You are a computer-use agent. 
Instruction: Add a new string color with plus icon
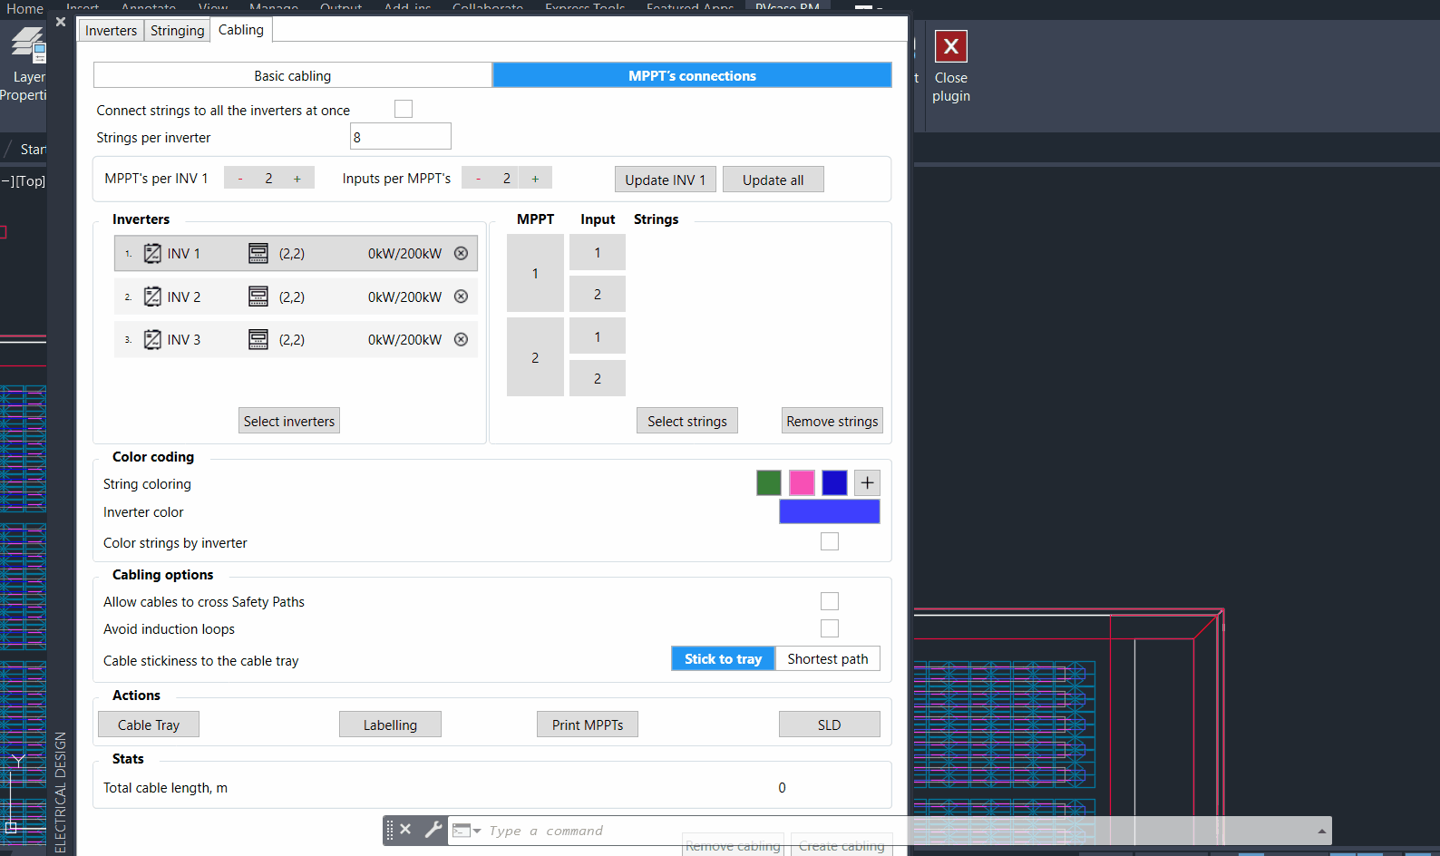pyautogui.click(x=867, y=483)
